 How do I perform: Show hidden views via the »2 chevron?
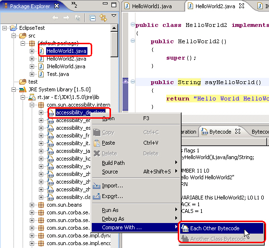(x=74, y=5)
